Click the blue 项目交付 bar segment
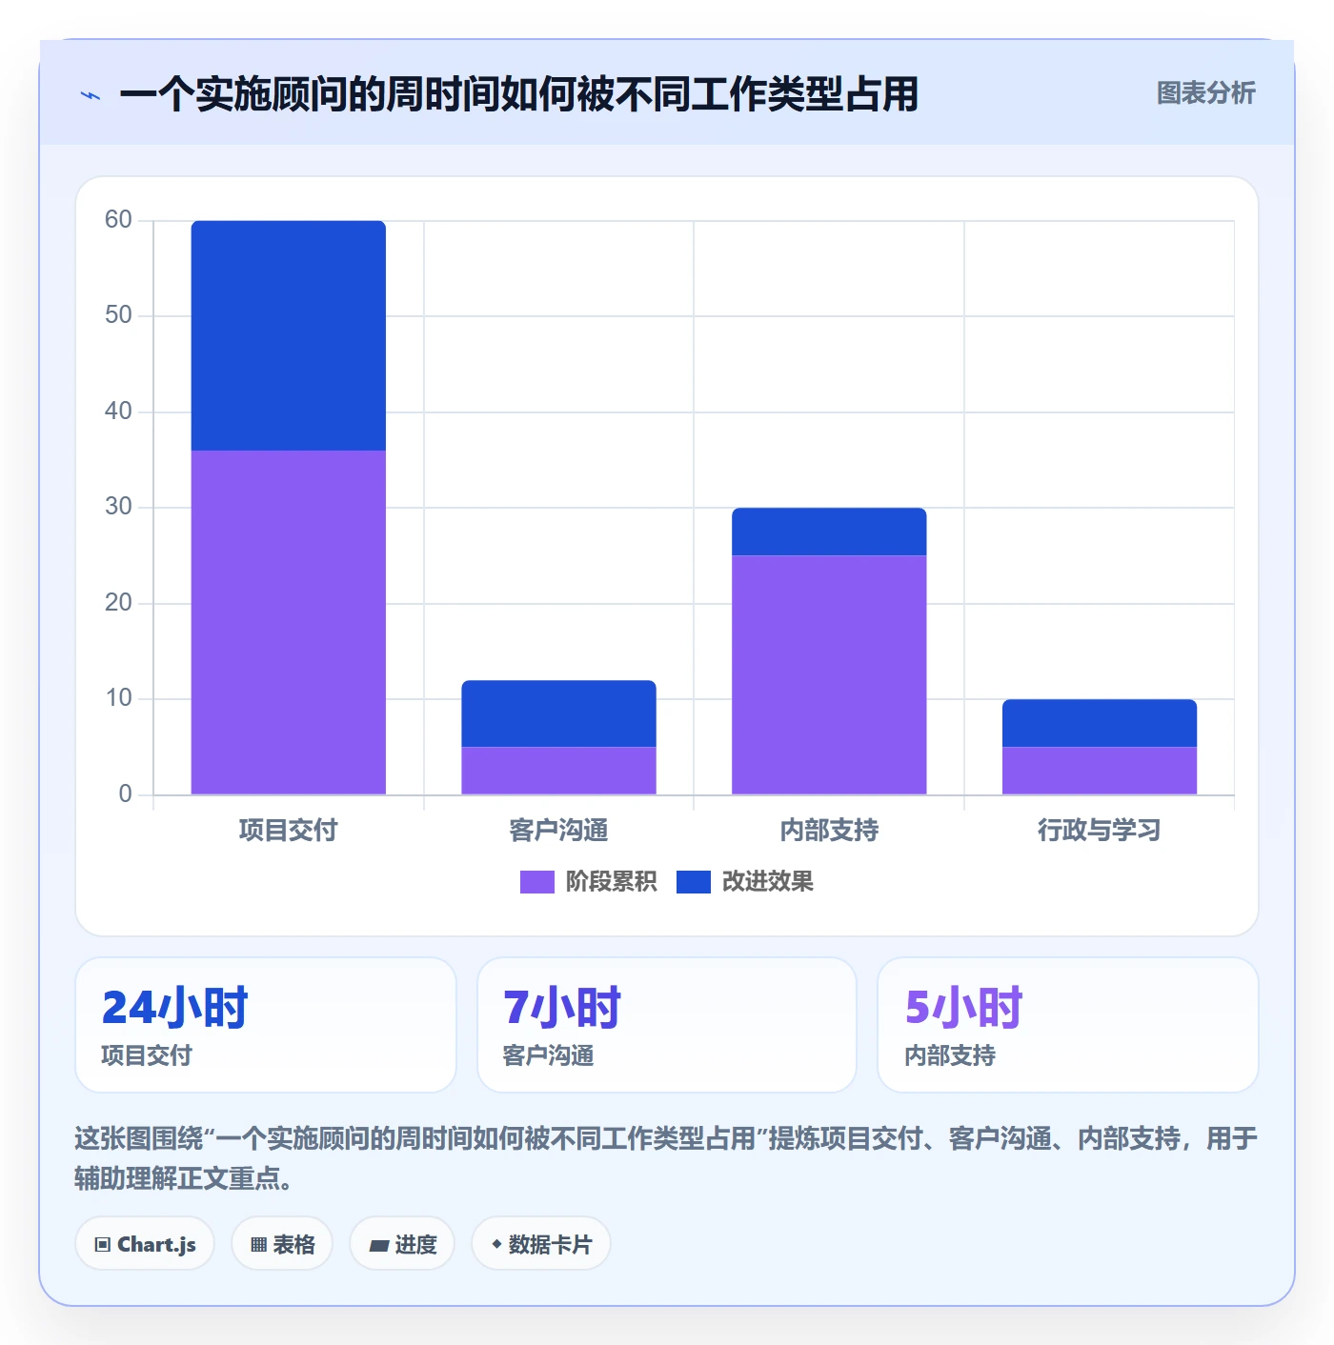Image resolution: width=1334 pixels, height=1345 pixels. pos(289,335)
